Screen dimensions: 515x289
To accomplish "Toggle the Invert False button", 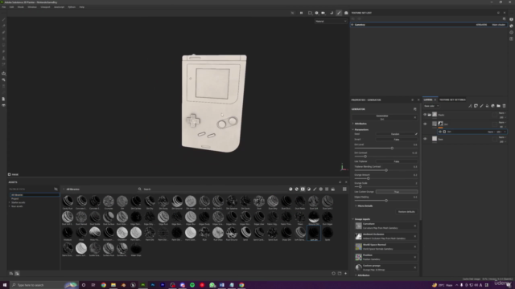I will (397, 140).
